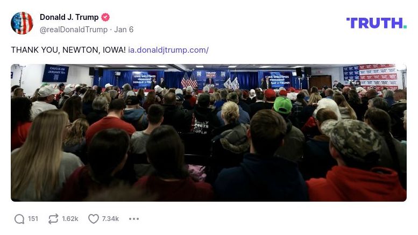This screenshot has height=235, width=418.
Task: Click the 7.34k likes count
Action: point(110,219)
